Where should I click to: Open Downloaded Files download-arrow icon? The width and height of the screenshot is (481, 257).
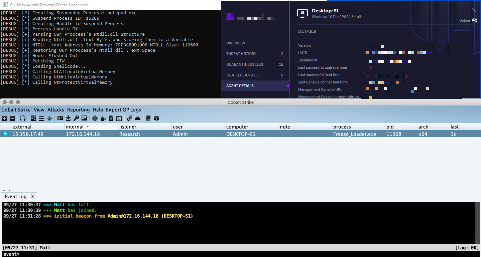(68, 118)
